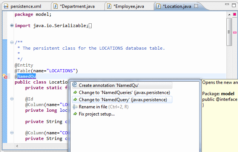Select the *Location.java tab
The image size is (238, 152).
coord(177,6)
